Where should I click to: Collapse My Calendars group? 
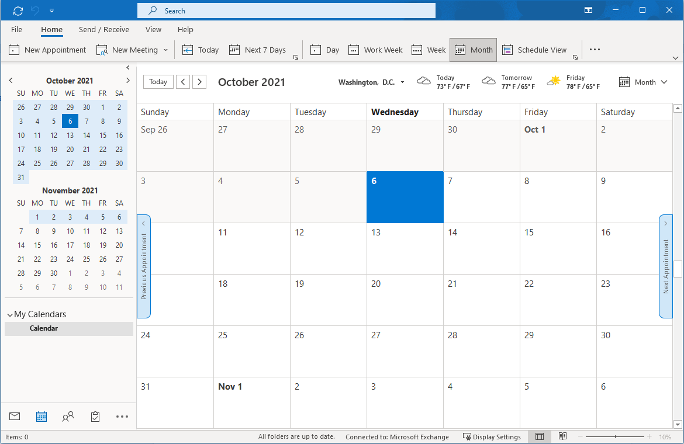point(9,314)
